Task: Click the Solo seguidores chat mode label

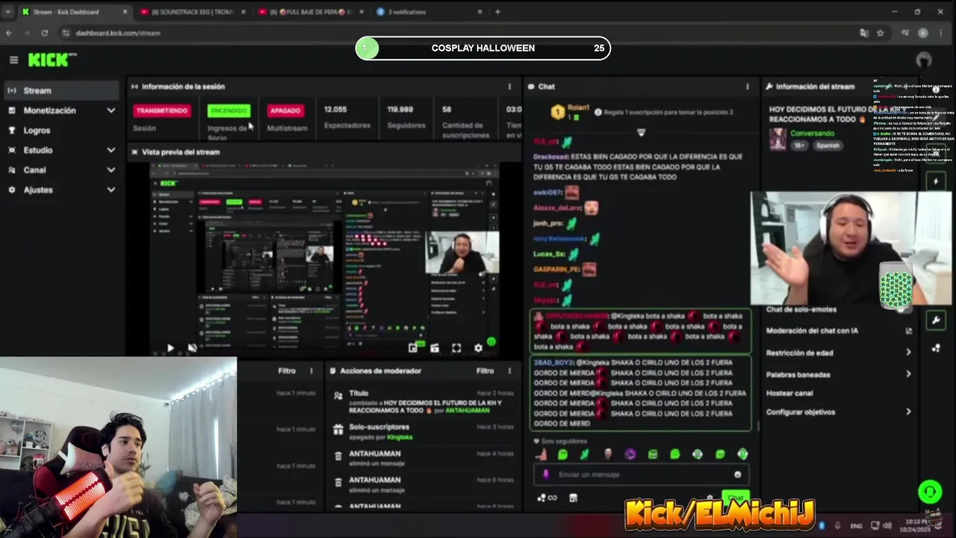Action: click(564, 442)
